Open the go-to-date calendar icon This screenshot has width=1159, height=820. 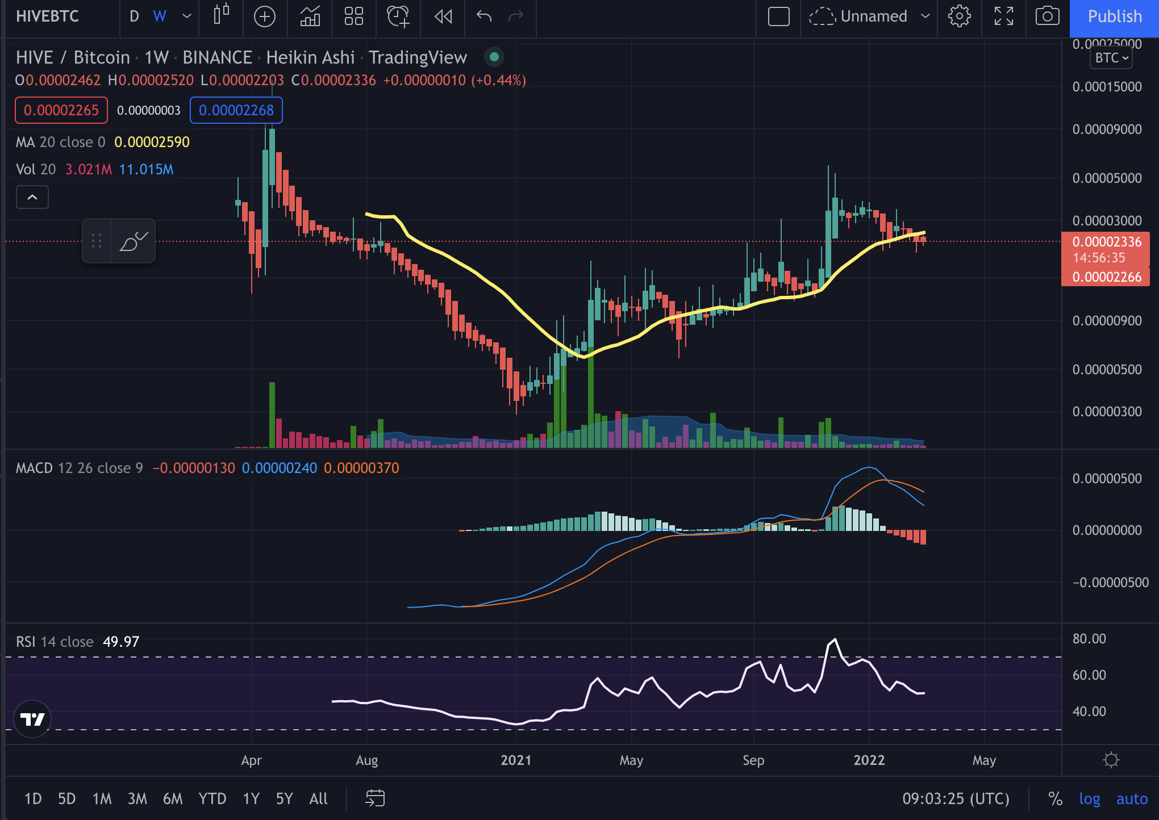pos(375,798)
